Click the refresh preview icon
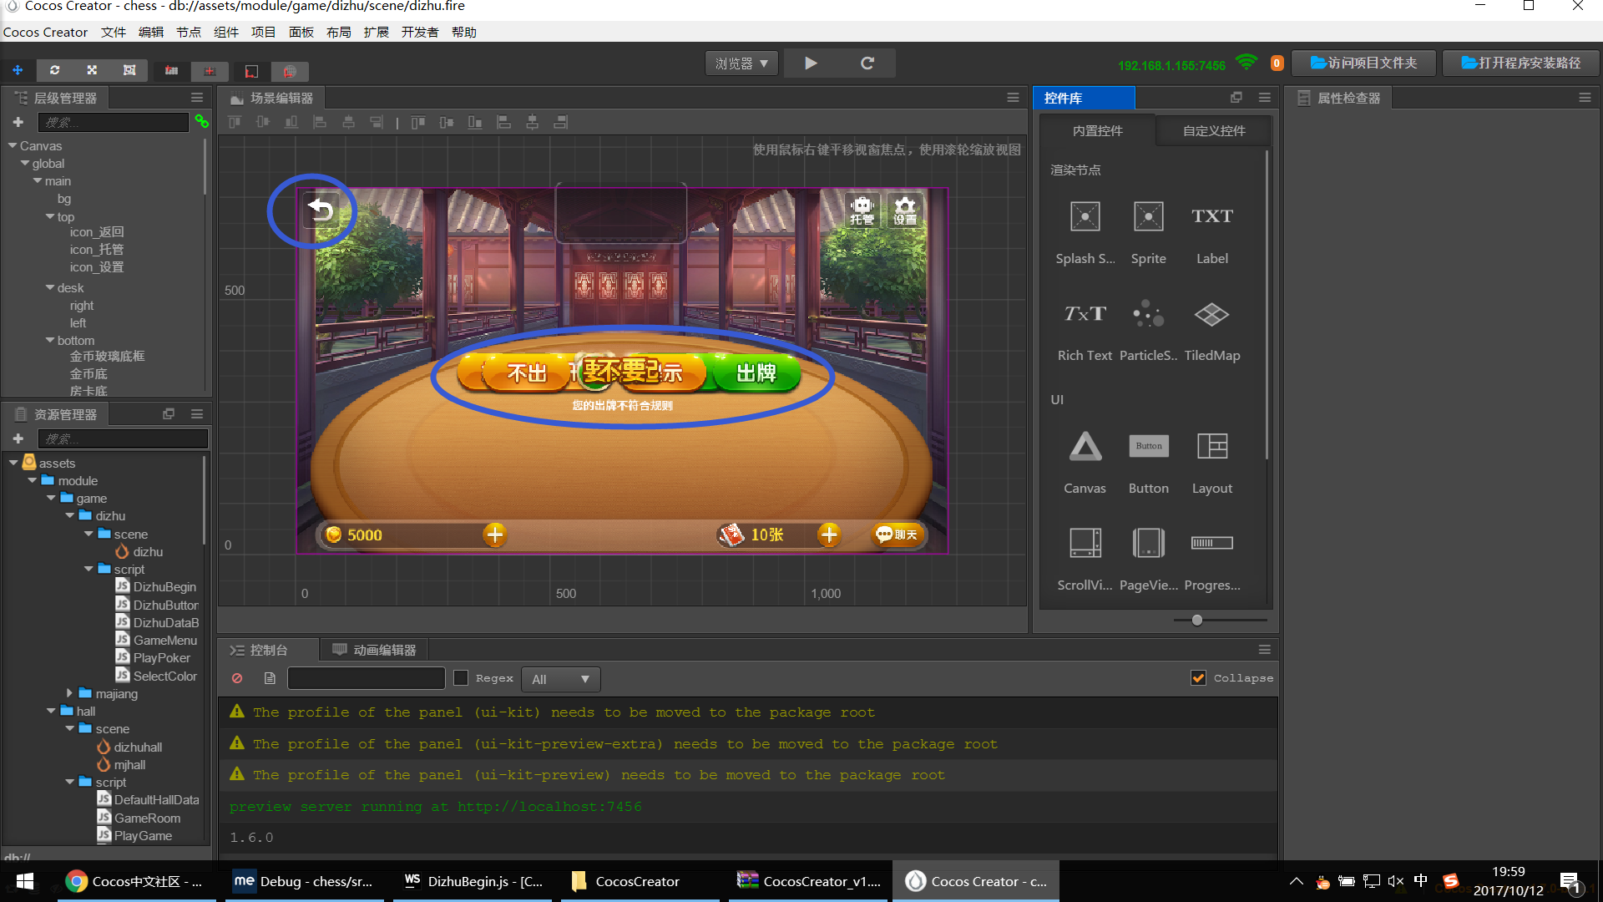This screenshot has width=1603, height=902. 867,63
